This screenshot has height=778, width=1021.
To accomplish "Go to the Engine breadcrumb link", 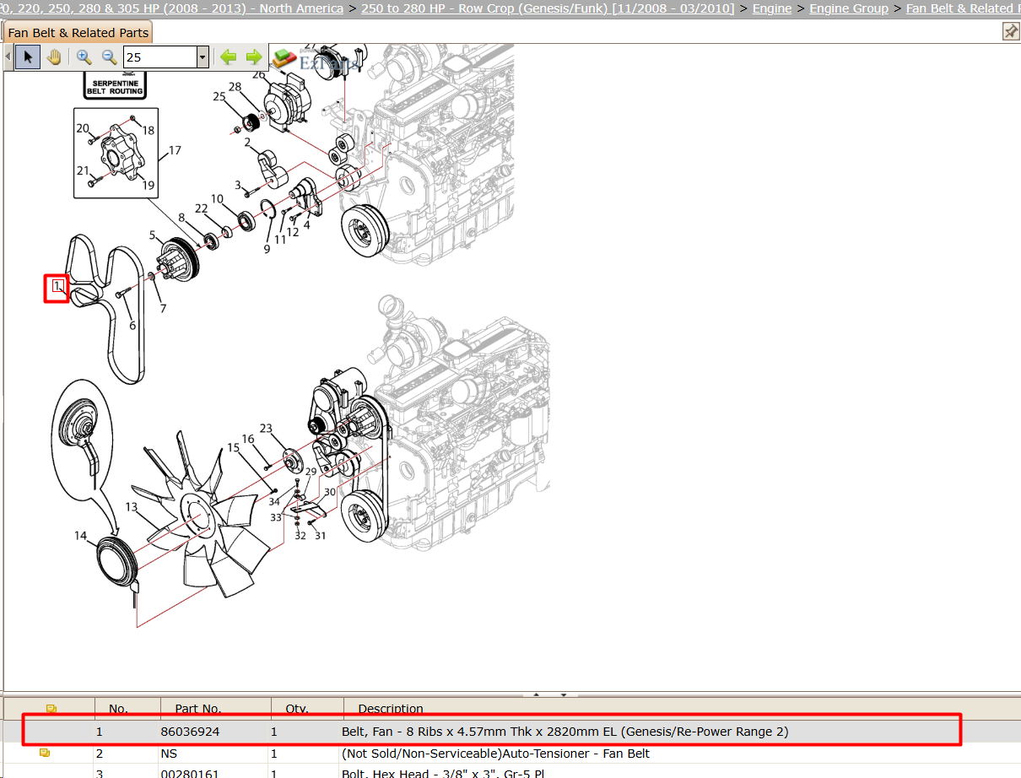I will (772, 8).
